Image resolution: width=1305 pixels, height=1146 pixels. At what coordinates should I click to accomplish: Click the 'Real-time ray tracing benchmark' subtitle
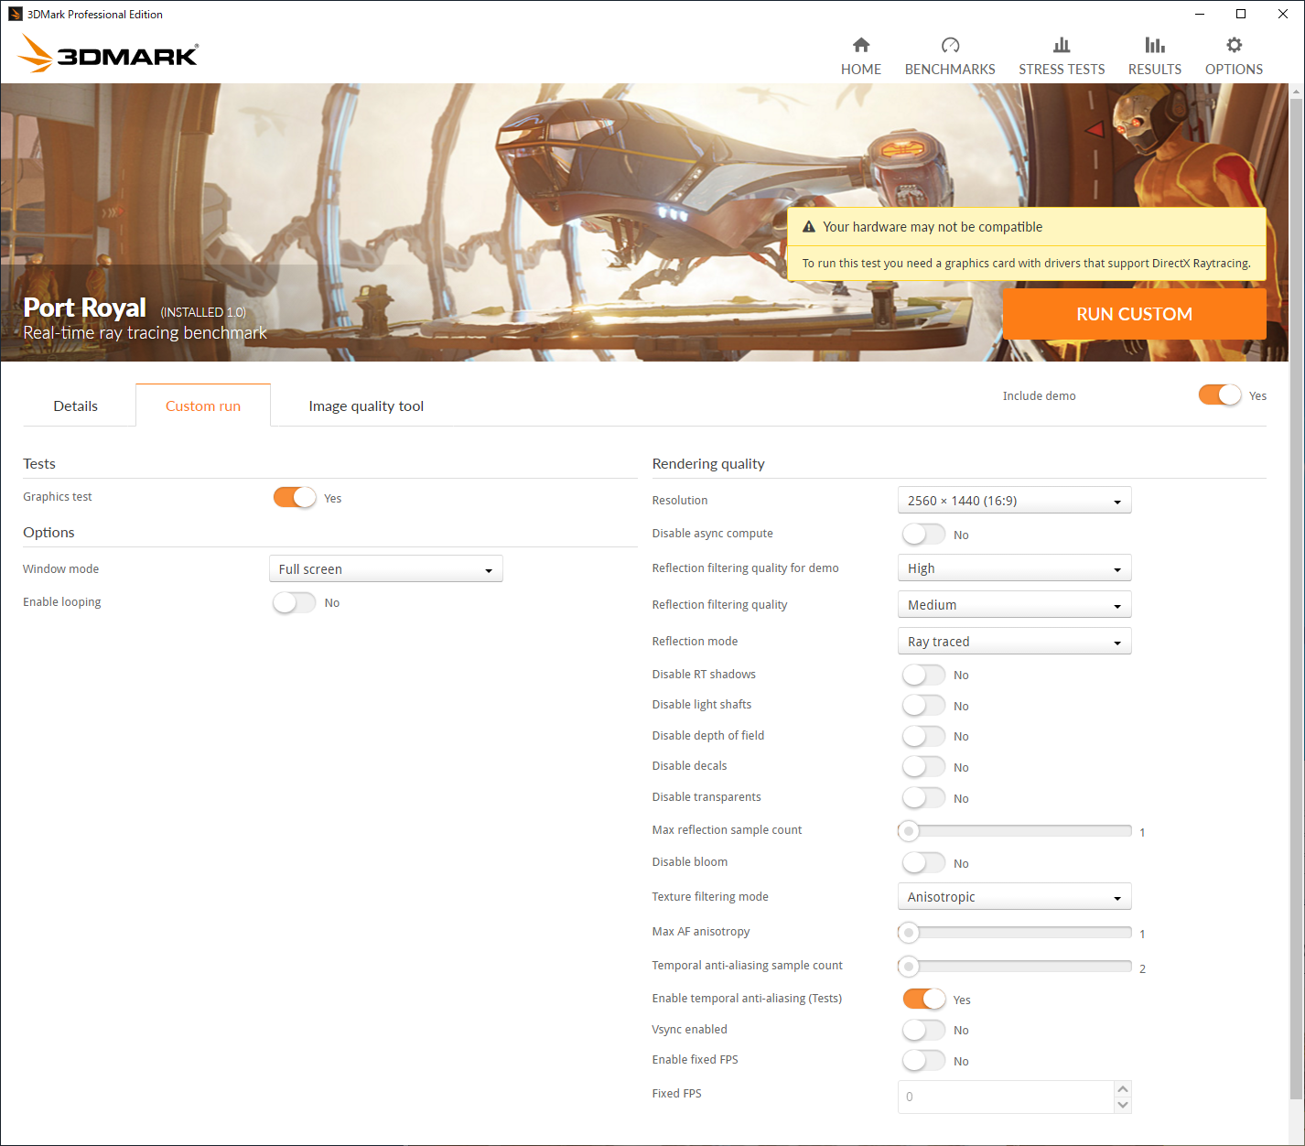pos(145,333)
